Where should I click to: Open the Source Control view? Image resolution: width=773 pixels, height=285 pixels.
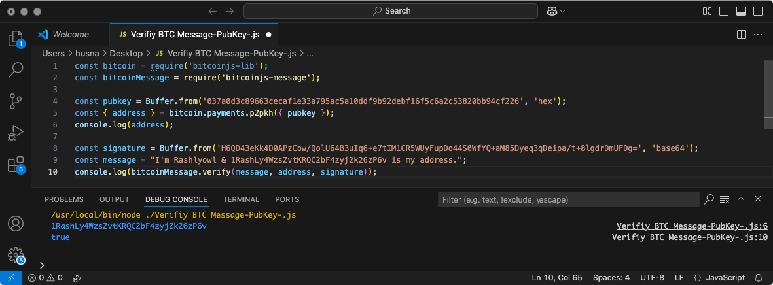click(x=16, y=101)
